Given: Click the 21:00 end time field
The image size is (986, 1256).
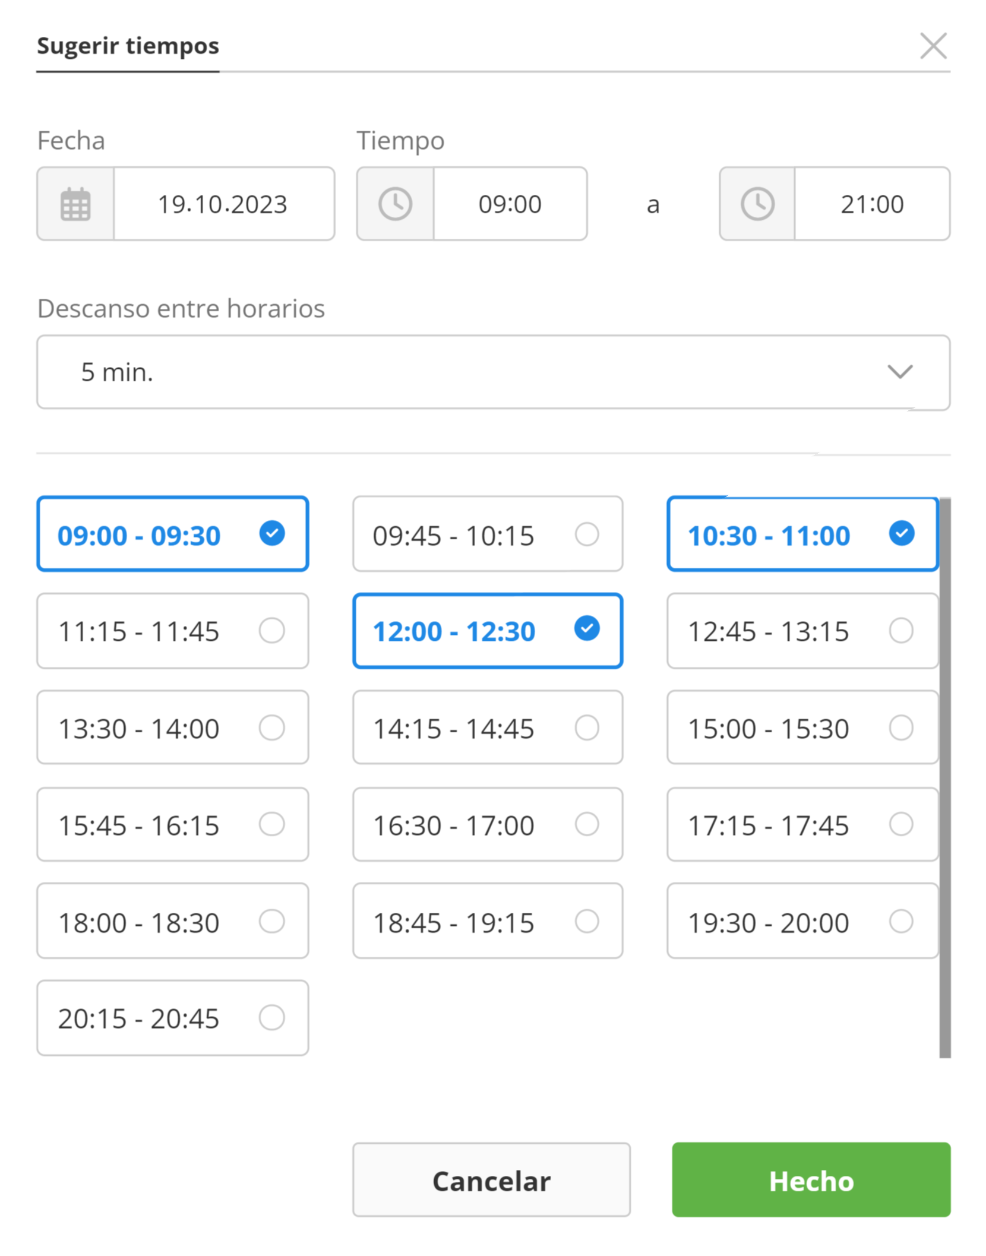Looking at the screenshot, I should click(871, 204).
